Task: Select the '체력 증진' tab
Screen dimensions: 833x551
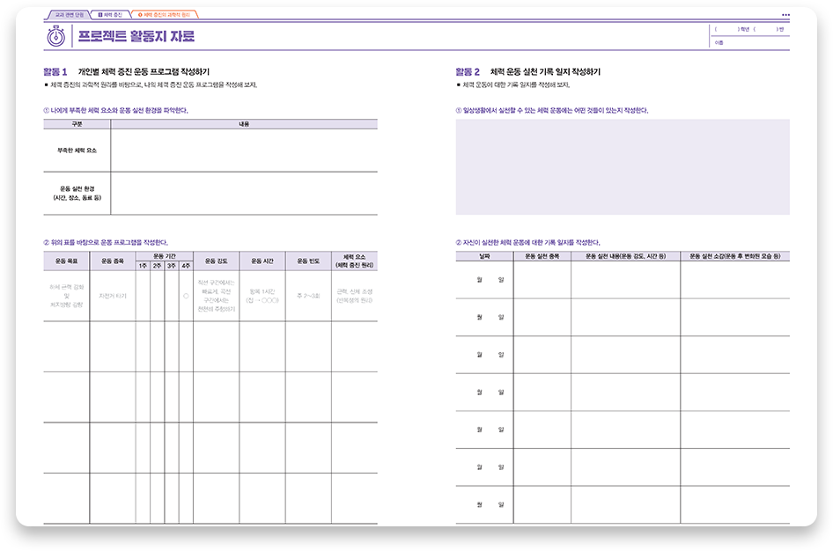Action: point(110,15)
